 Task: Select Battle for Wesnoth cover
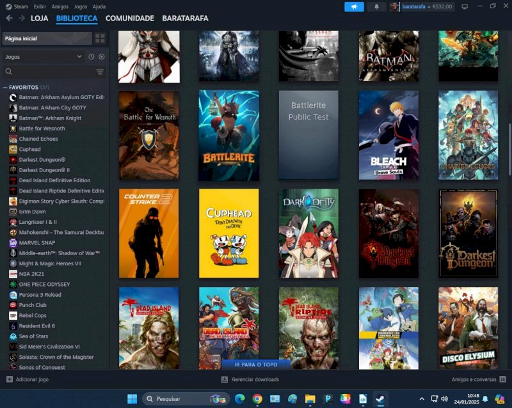pyautogui.click(x=149, y=136)
